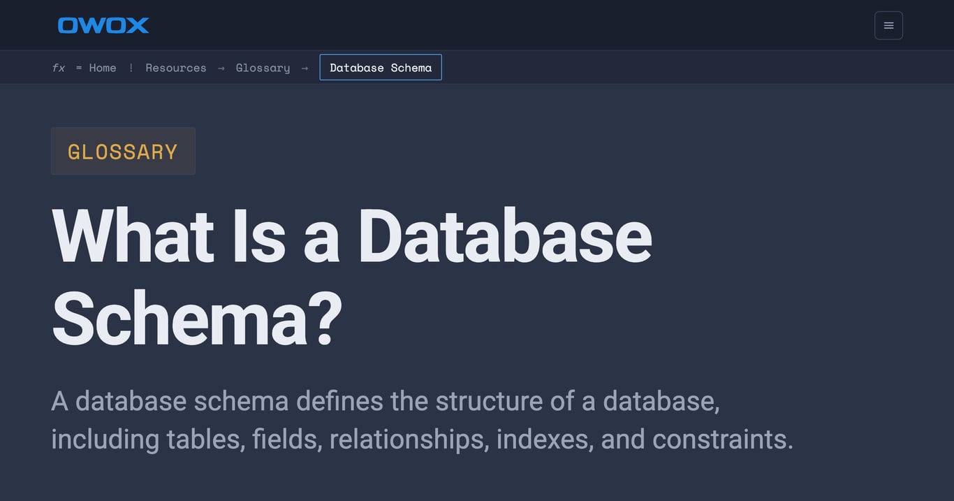Open Resources breadcrumb link
This screenshot has width=954, height=501.
coord(176,68)
